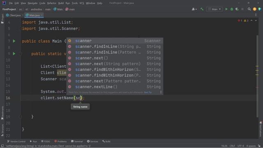Open completion popup options via its three-dot icon
The width and height of the screenshot is (263, 148).
tap(161, 92)
